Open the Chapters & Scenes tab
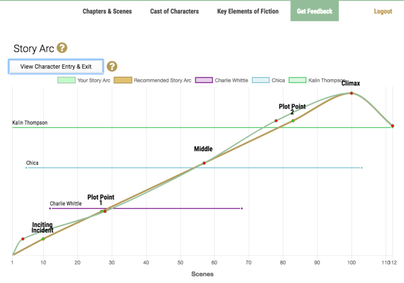 pos(107,11)
